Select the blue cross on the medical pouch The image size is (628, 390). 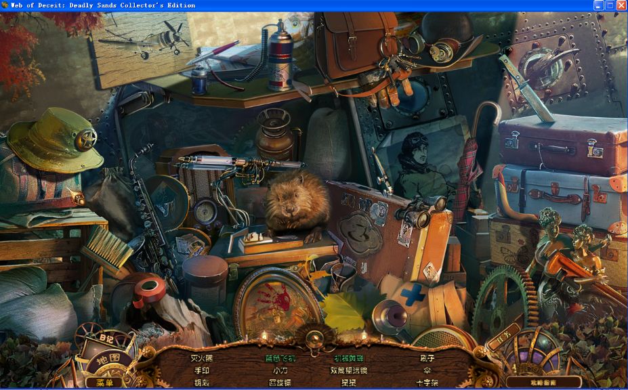click(x=413, y=295)
